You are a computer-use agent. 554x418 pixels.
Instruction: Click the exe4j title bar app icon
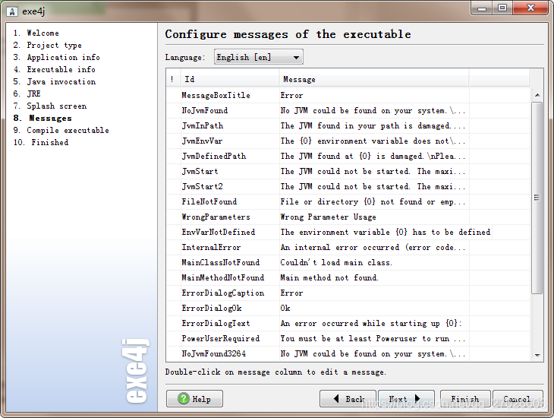point(12,11)
